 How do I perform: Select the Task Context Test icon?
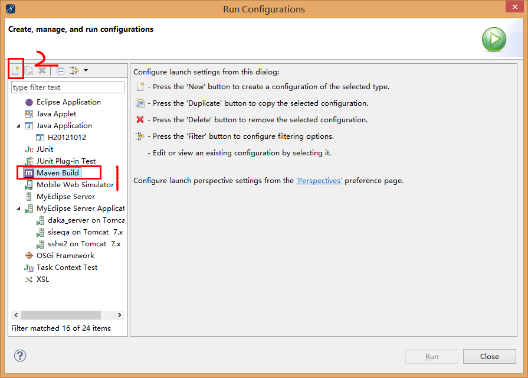pos(29,268)
